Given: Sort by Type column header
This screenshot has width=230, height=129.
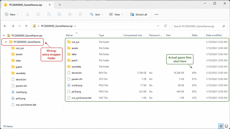Looking at the screenshot, I should pos(101,35).
